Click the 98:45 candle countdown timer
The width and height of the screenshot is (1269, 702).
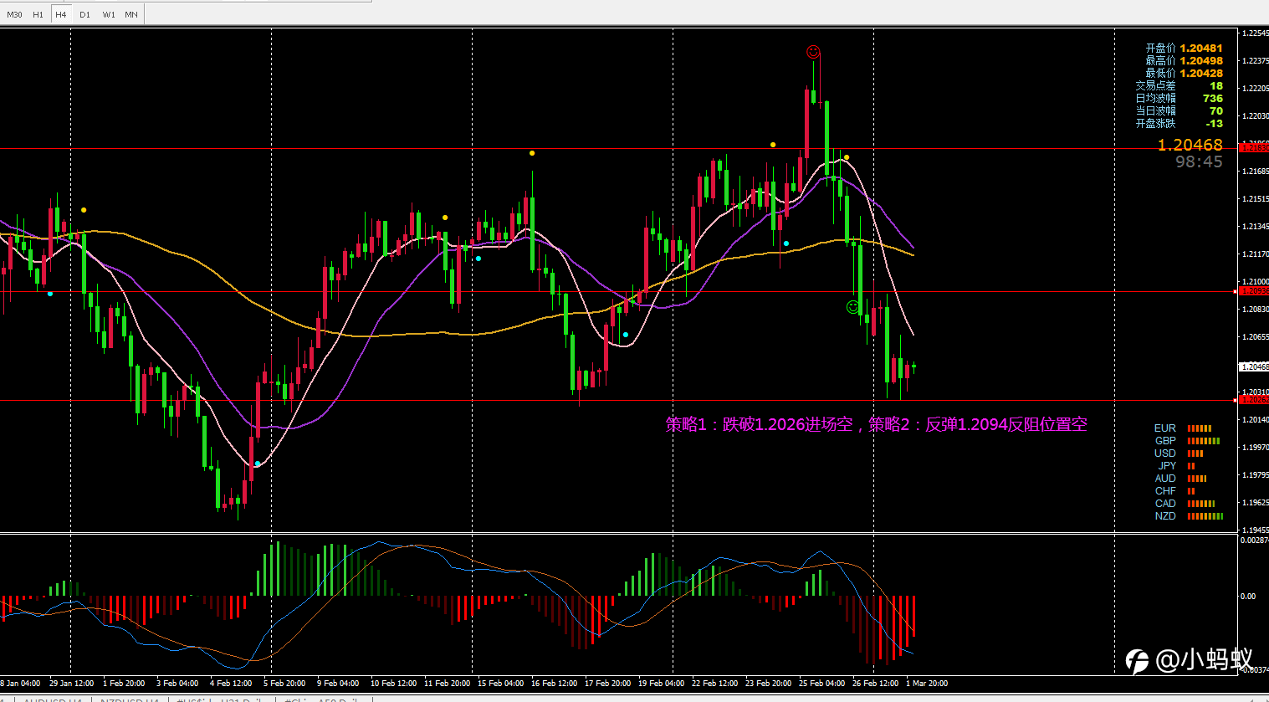point(1199,162)
